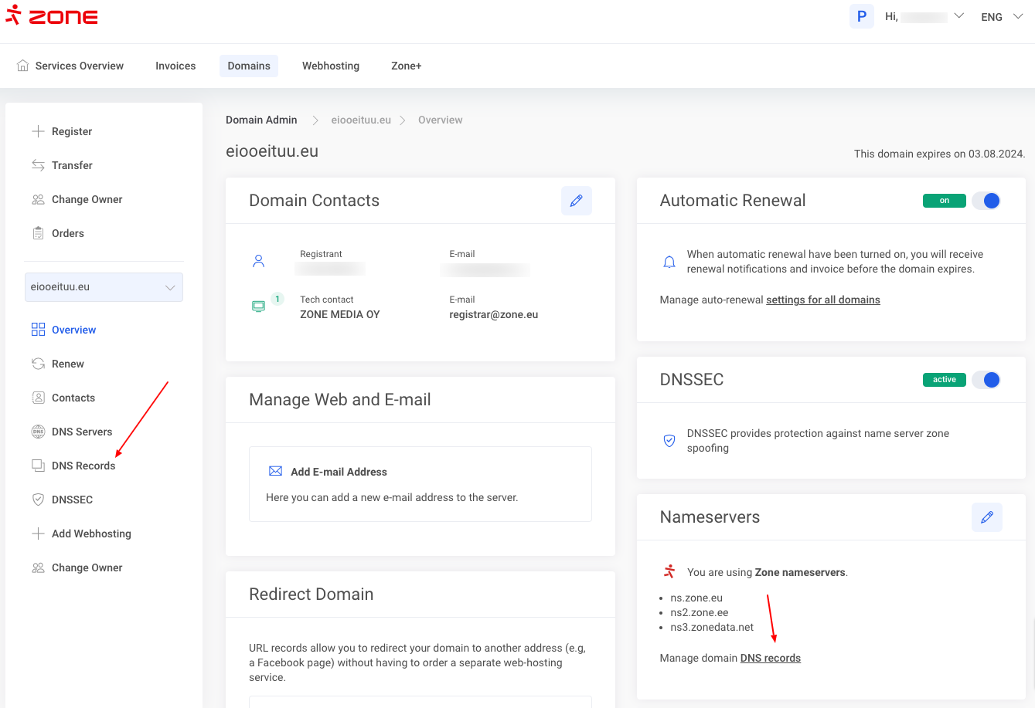The image size is (1035, 708).
Task: Follow the DNS records link under Nameservers
Action: click(x=770, y=658)
